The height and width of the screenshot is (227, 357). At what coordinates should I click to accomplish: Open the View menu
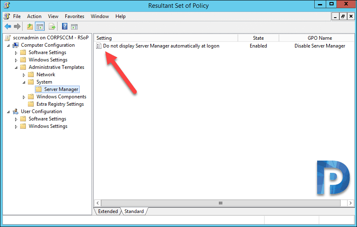[53, 16]
